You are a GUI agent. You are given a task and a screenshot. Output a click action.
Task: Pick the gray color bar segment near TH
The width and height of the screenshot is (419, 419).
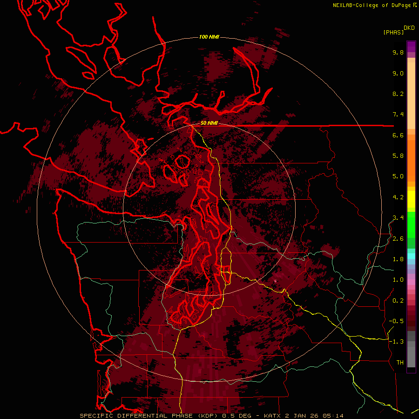click(411, 358)
